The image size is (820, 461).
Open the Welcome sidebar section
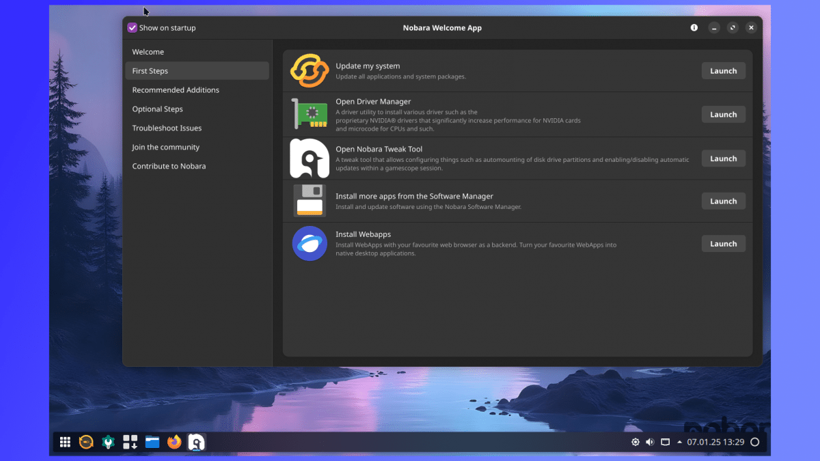pos(197,52)
